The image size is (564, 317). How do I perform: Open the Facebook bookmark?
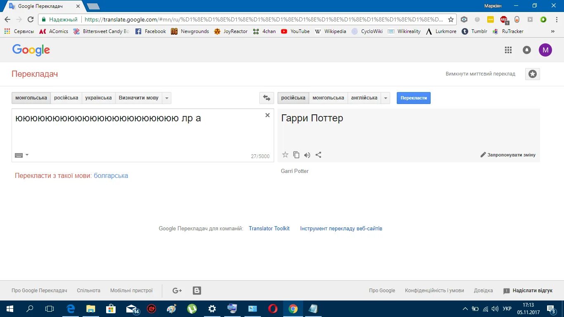(151, 31)
